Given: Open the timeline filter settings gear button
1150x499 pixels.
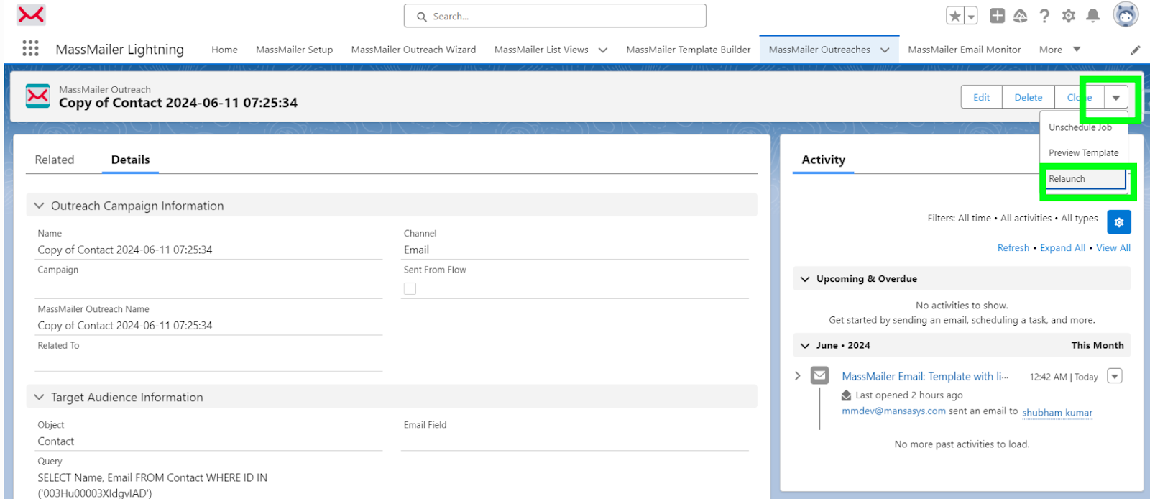Looking at the screenshot, I should click(x=1119, y=222).
